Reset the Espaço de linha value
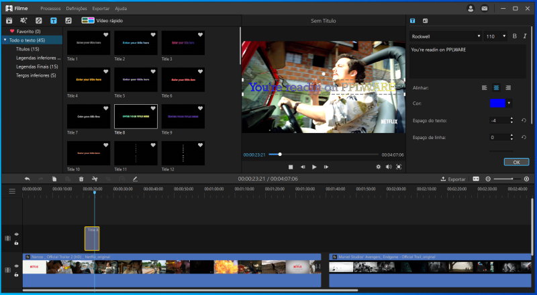537x295 pixels. 524,137
